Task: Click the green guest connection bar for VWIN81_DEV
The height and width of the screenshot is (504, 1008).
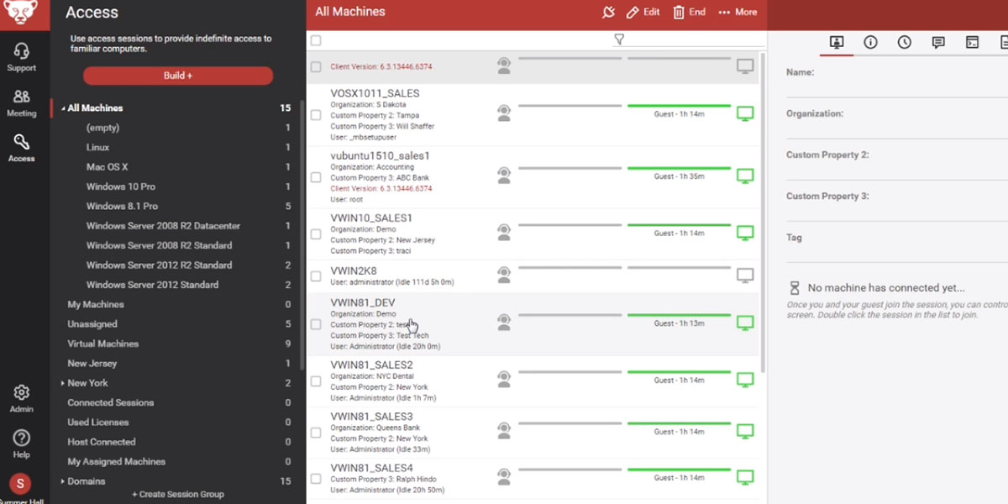Action: click(679, 315)
